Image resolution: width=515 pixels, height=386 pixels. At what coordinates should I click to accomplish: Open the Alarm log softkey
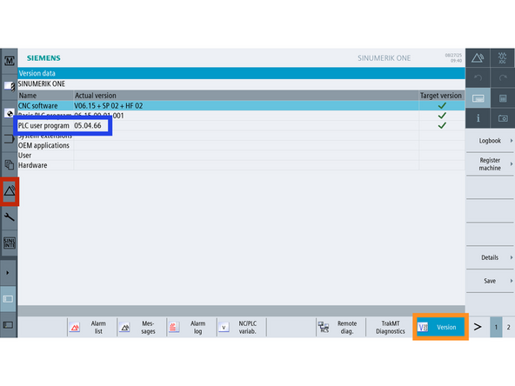tap(191, 327)
